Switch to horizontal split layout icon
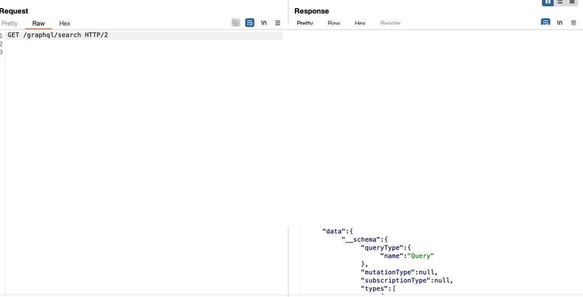The image size is (583, 297). point(560,2)
